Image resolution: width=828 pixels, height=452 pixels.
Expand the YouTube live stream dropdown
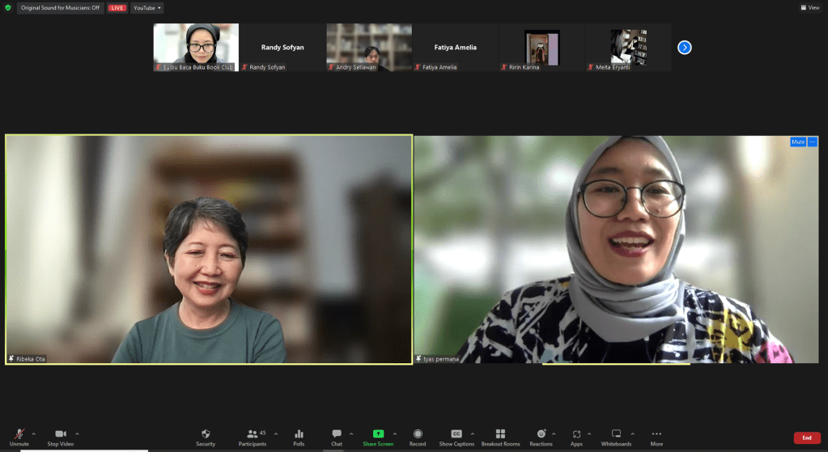147,8
